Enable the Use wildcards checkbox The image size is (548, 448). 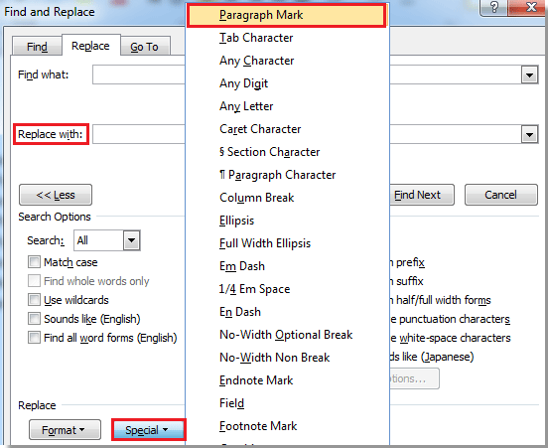pos(34,300)
